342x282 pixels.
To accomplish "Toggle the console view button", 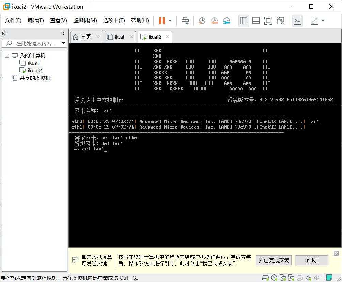I will point(297,21).
